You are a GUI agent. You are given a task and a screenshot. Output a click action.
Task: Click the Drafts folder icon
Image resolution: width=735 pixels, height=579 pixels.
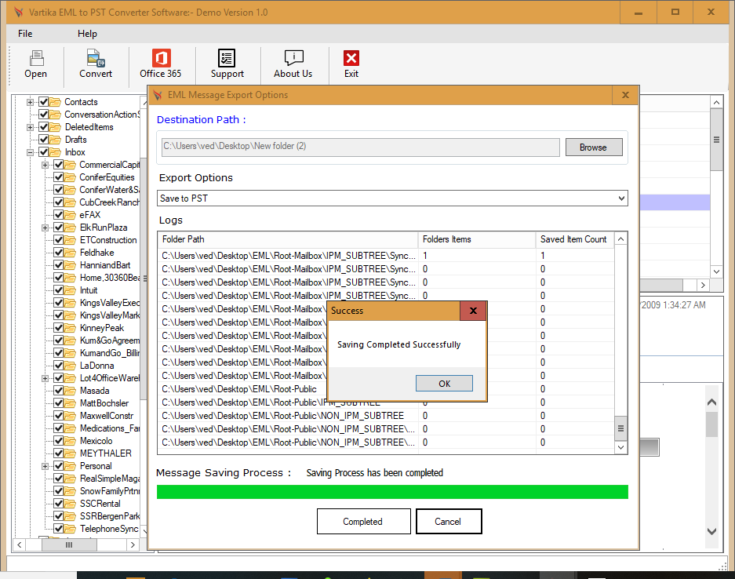[x=56, y=139]
